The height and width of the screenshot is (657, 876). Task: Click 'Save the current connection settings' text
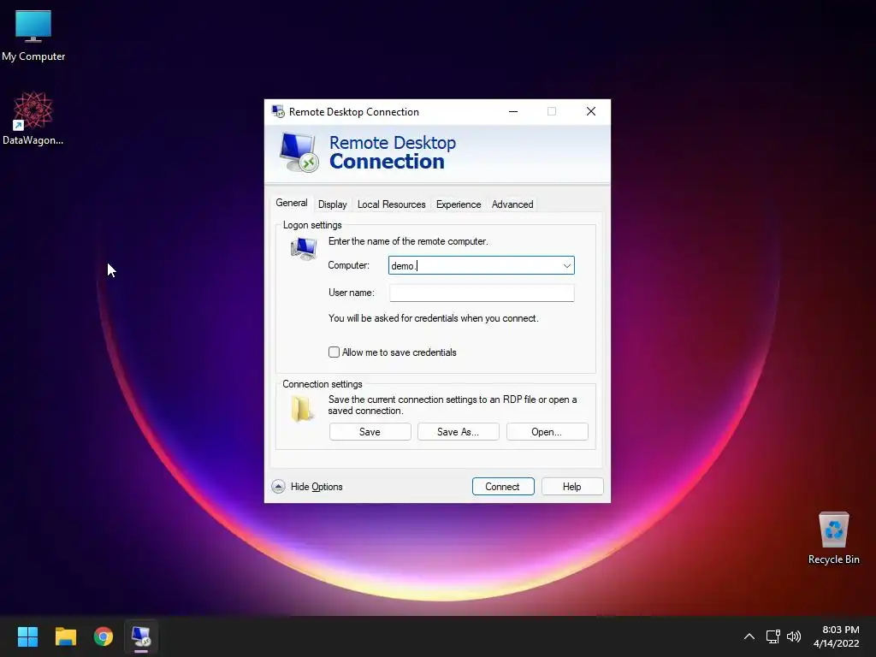tap(453, 405)
